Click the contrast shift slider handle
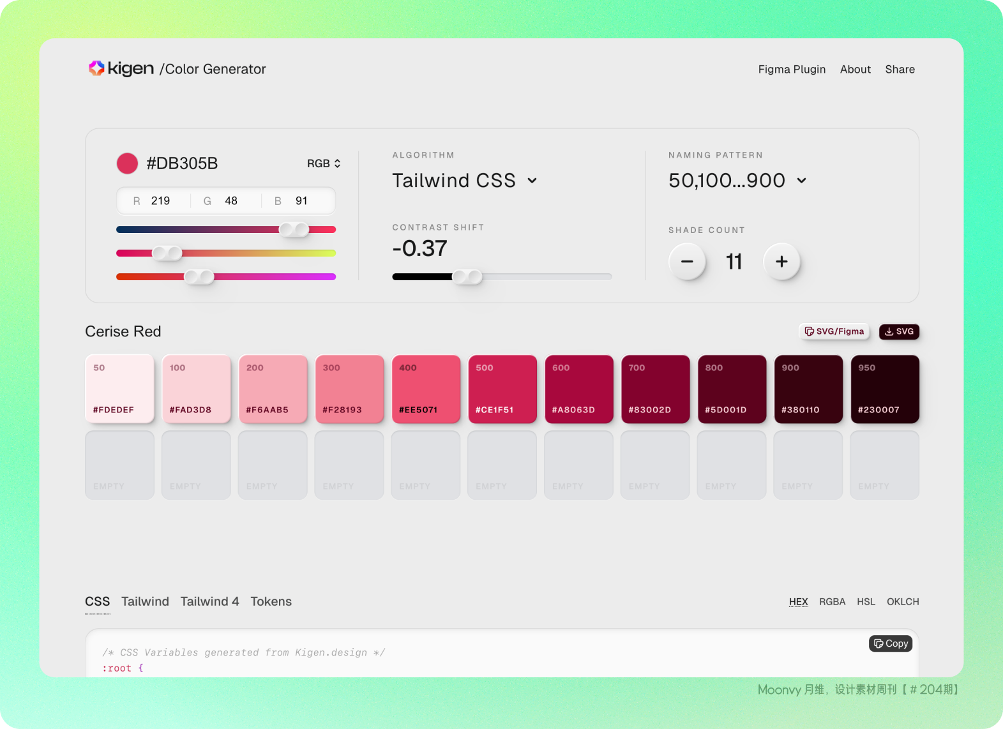This screenshot has height=729, width=1003. click(467, 276)
